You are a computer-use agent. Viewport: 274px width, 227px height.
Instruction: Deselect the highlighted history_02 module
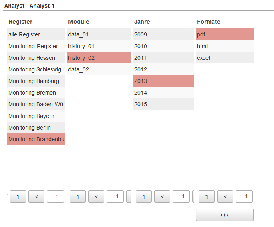[99, 58]
